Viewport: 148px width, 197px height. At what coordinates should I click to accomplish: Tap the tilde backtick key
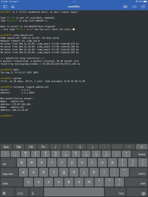5,154
